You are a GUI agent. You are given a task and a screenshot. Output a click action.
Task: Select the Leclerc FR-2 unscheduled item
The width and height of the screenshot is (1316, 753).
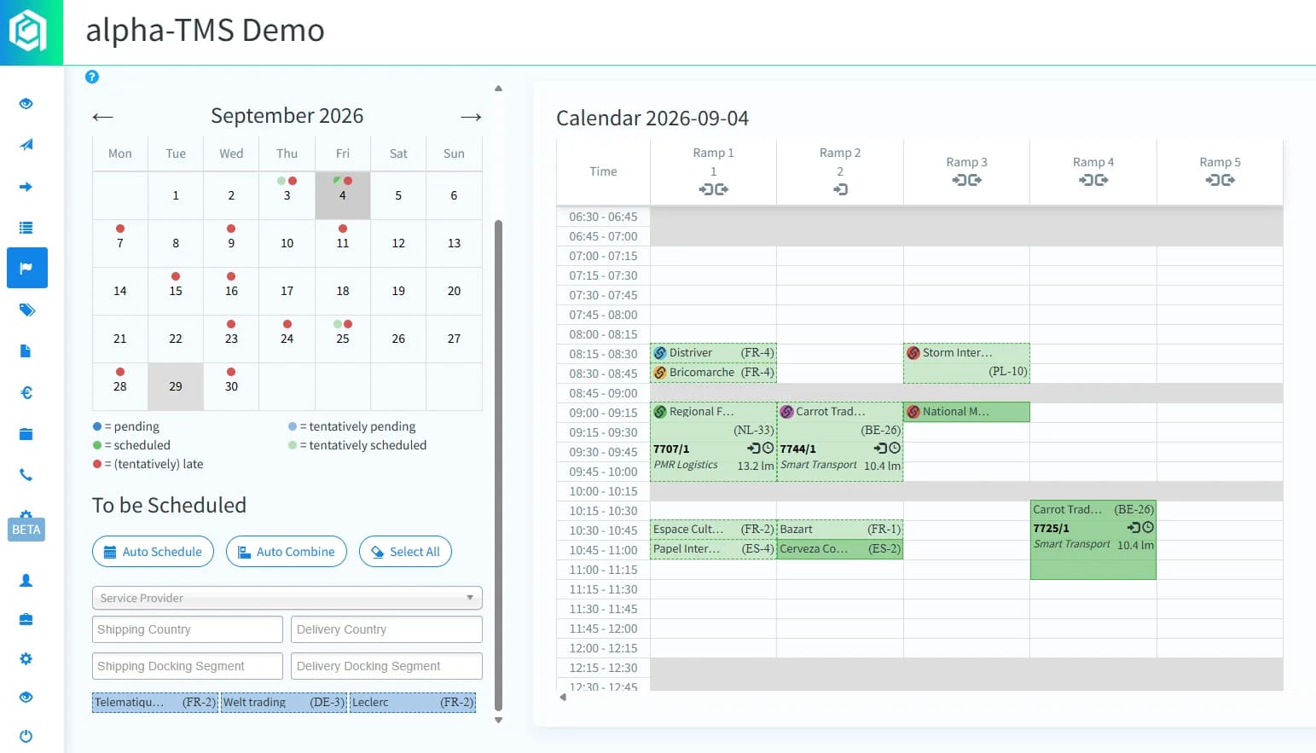coord(413,703)
